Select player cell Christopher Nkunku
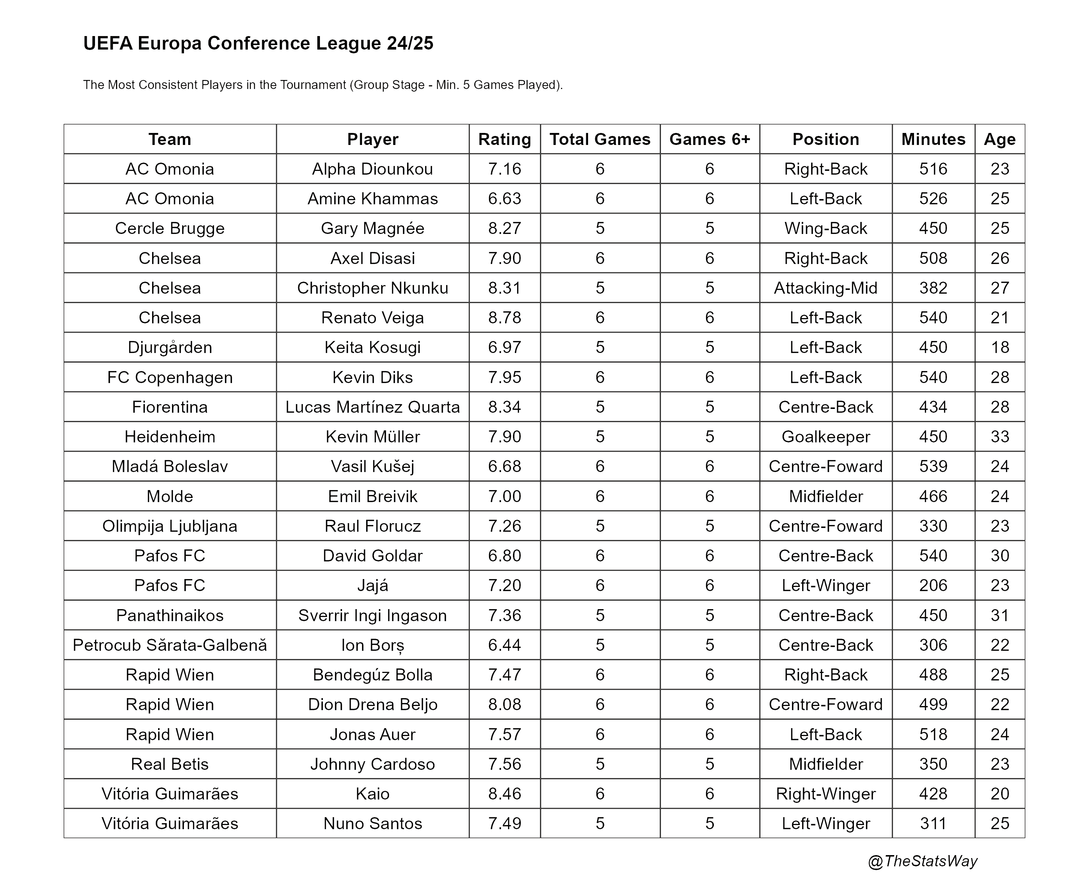Screen dimensions: 1089x893 coord(373,288)
